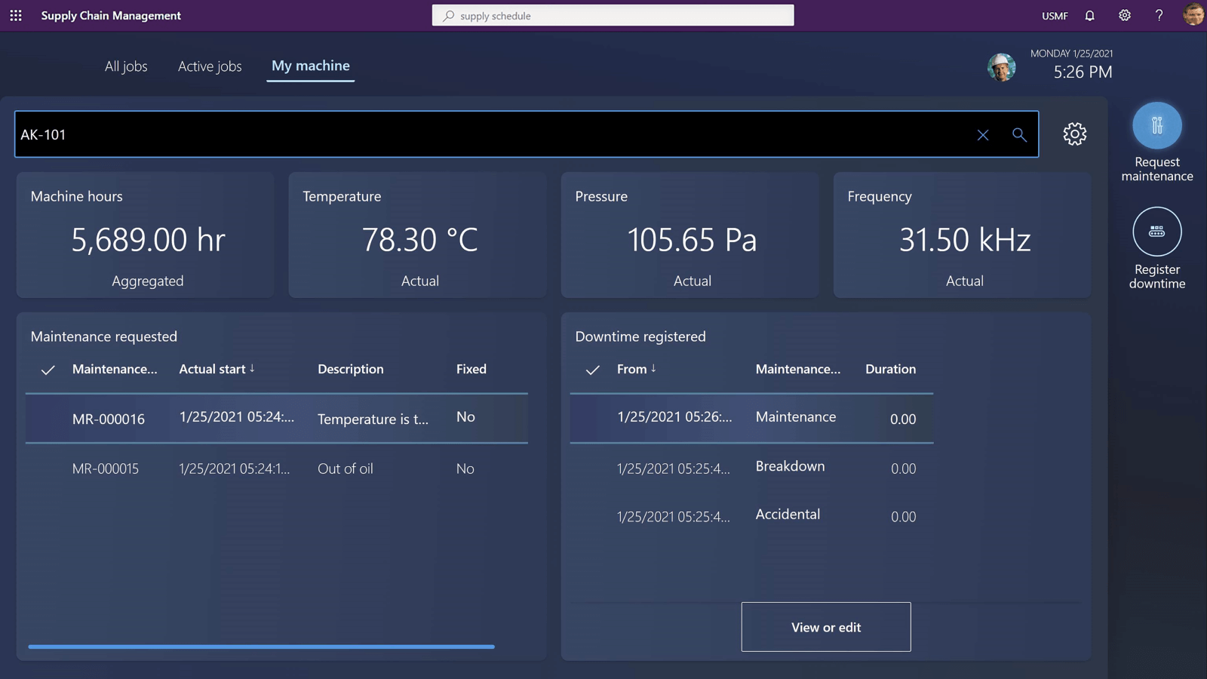The height and width of the screenshot is (679, 1207).
Task: Click the search icon in the top search bar
Action: [x=449, y=15]
